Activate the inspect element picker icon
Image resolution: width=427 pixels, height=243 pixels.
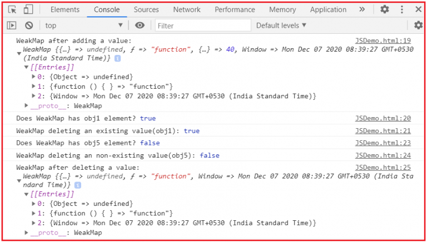point(12,9)
